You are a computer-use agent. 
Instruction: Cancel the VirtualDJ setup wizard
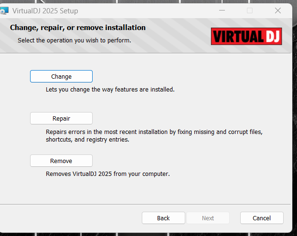tap(262, 218)
